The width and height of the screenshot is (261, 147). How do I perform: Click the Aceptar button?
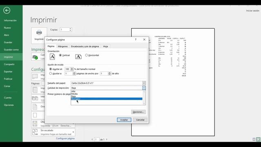[x=124, y=120]
